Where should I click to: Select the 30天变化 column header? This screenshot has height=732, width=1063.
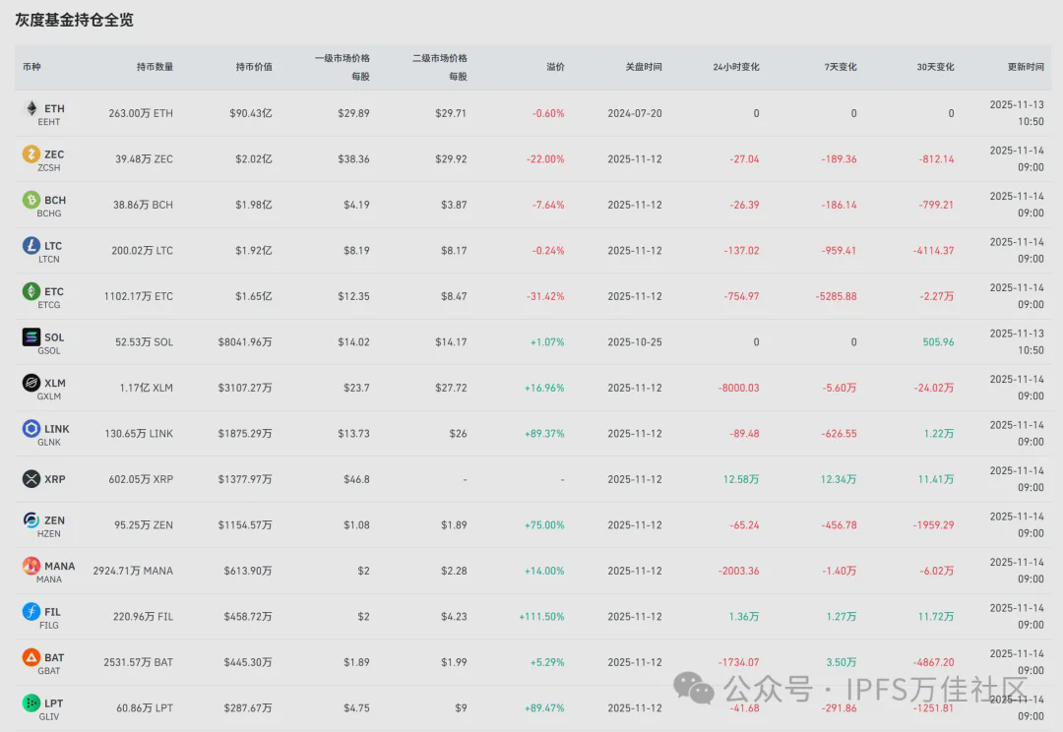tap(935, 67)
